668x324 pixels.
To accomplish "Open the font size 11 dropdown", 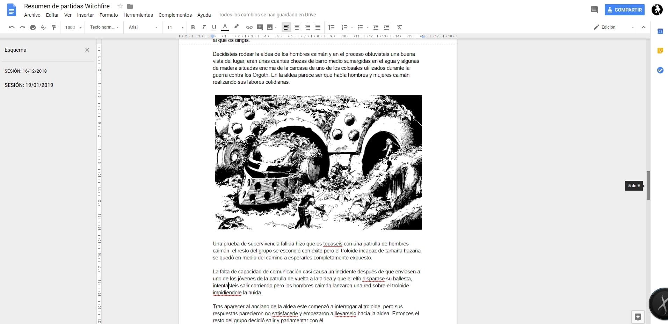I will 175,27.
